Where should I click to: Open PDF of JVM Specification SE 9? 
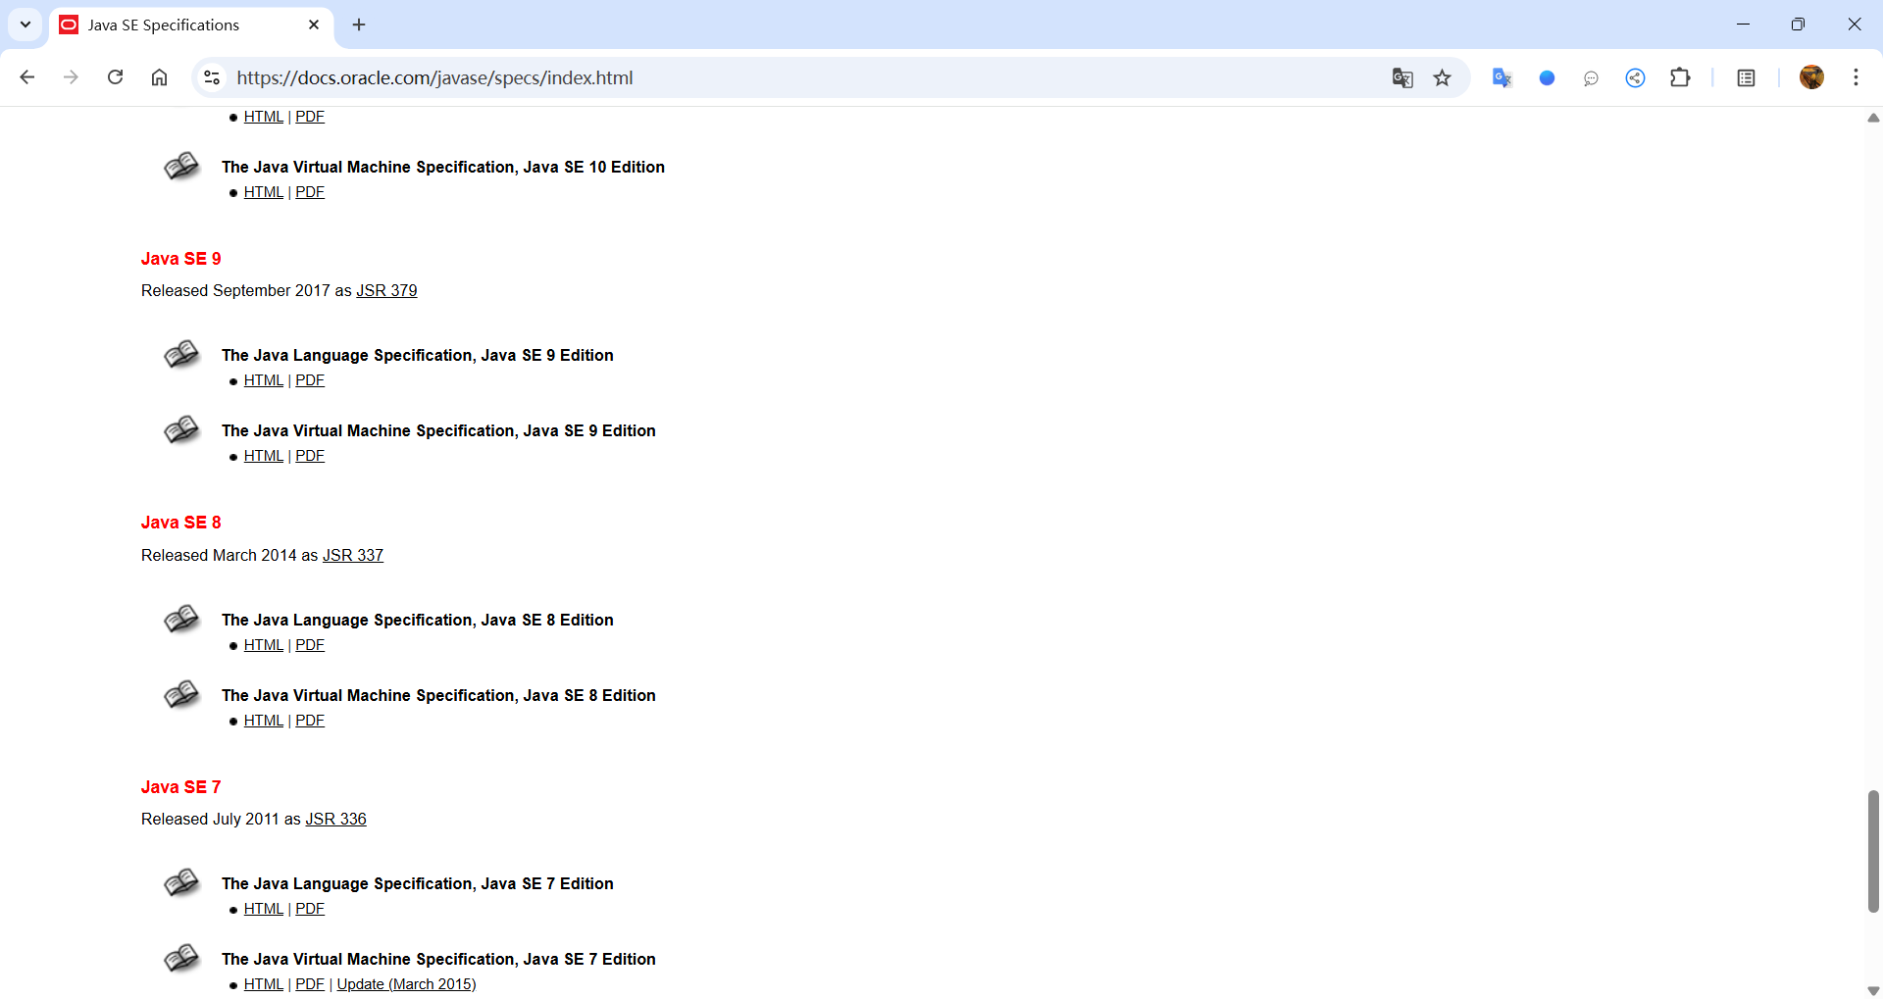(310, 456)
